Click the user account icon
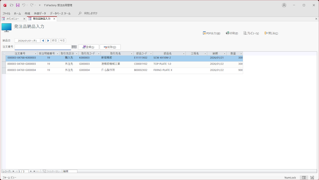Image resolution: width=319 pixels, height=180 pixels. coord(284,5)
